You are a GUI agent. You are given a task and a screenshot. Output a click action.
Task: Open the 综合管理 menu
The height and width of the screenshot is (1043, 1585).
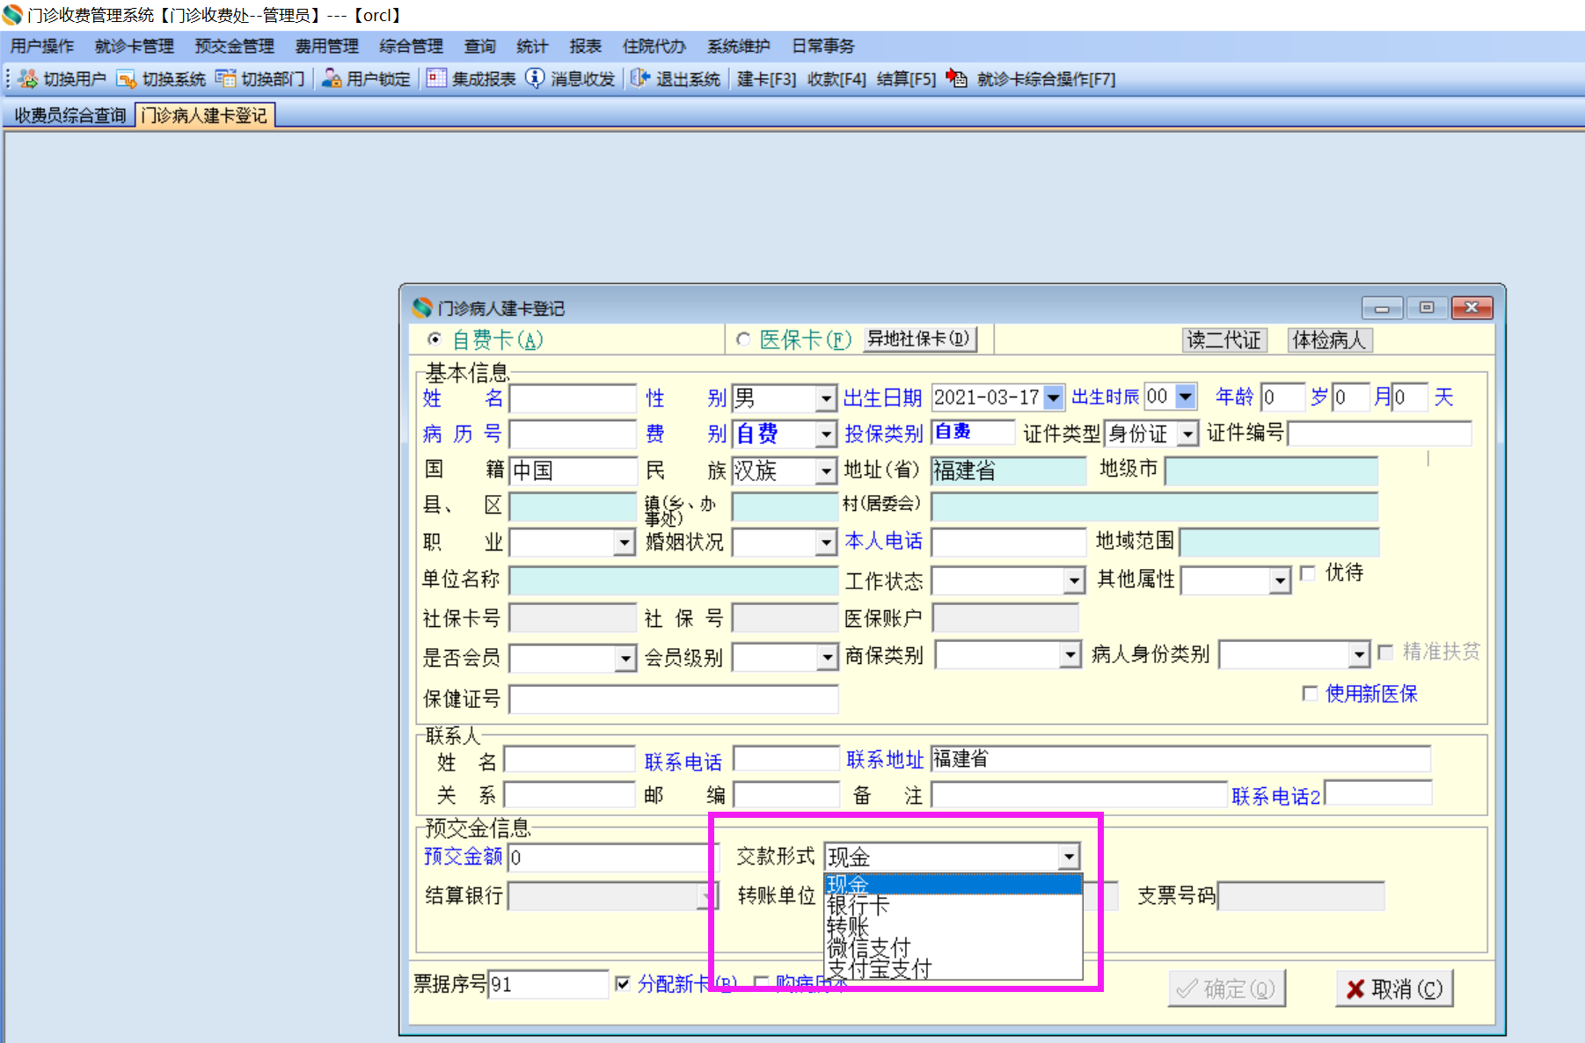click(x=412, y=47)
